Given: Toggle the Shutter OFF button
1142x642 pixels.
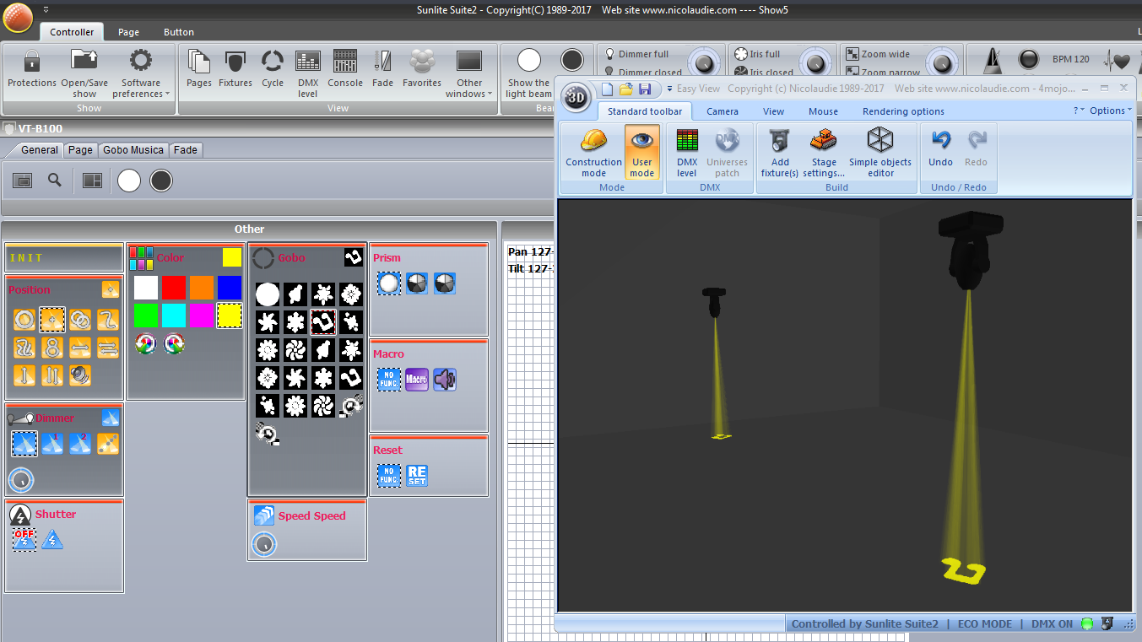Looking at the screenshot, I should (24, 538).
